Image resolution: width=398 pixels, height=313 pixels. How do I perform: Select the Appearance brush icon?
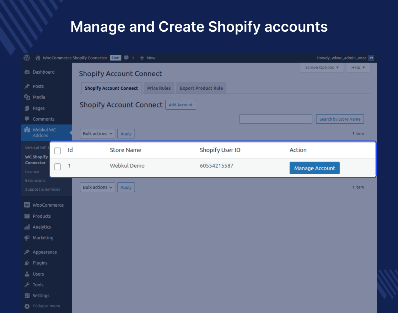[x=27, y=252]
